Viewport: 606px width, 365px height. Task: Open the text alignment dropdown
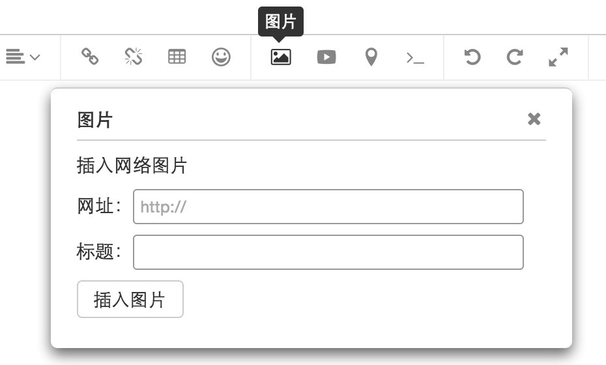[x=23, y=57]
